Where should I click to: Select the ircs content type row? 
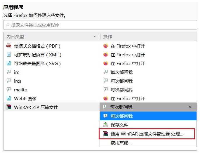(18, 81)
